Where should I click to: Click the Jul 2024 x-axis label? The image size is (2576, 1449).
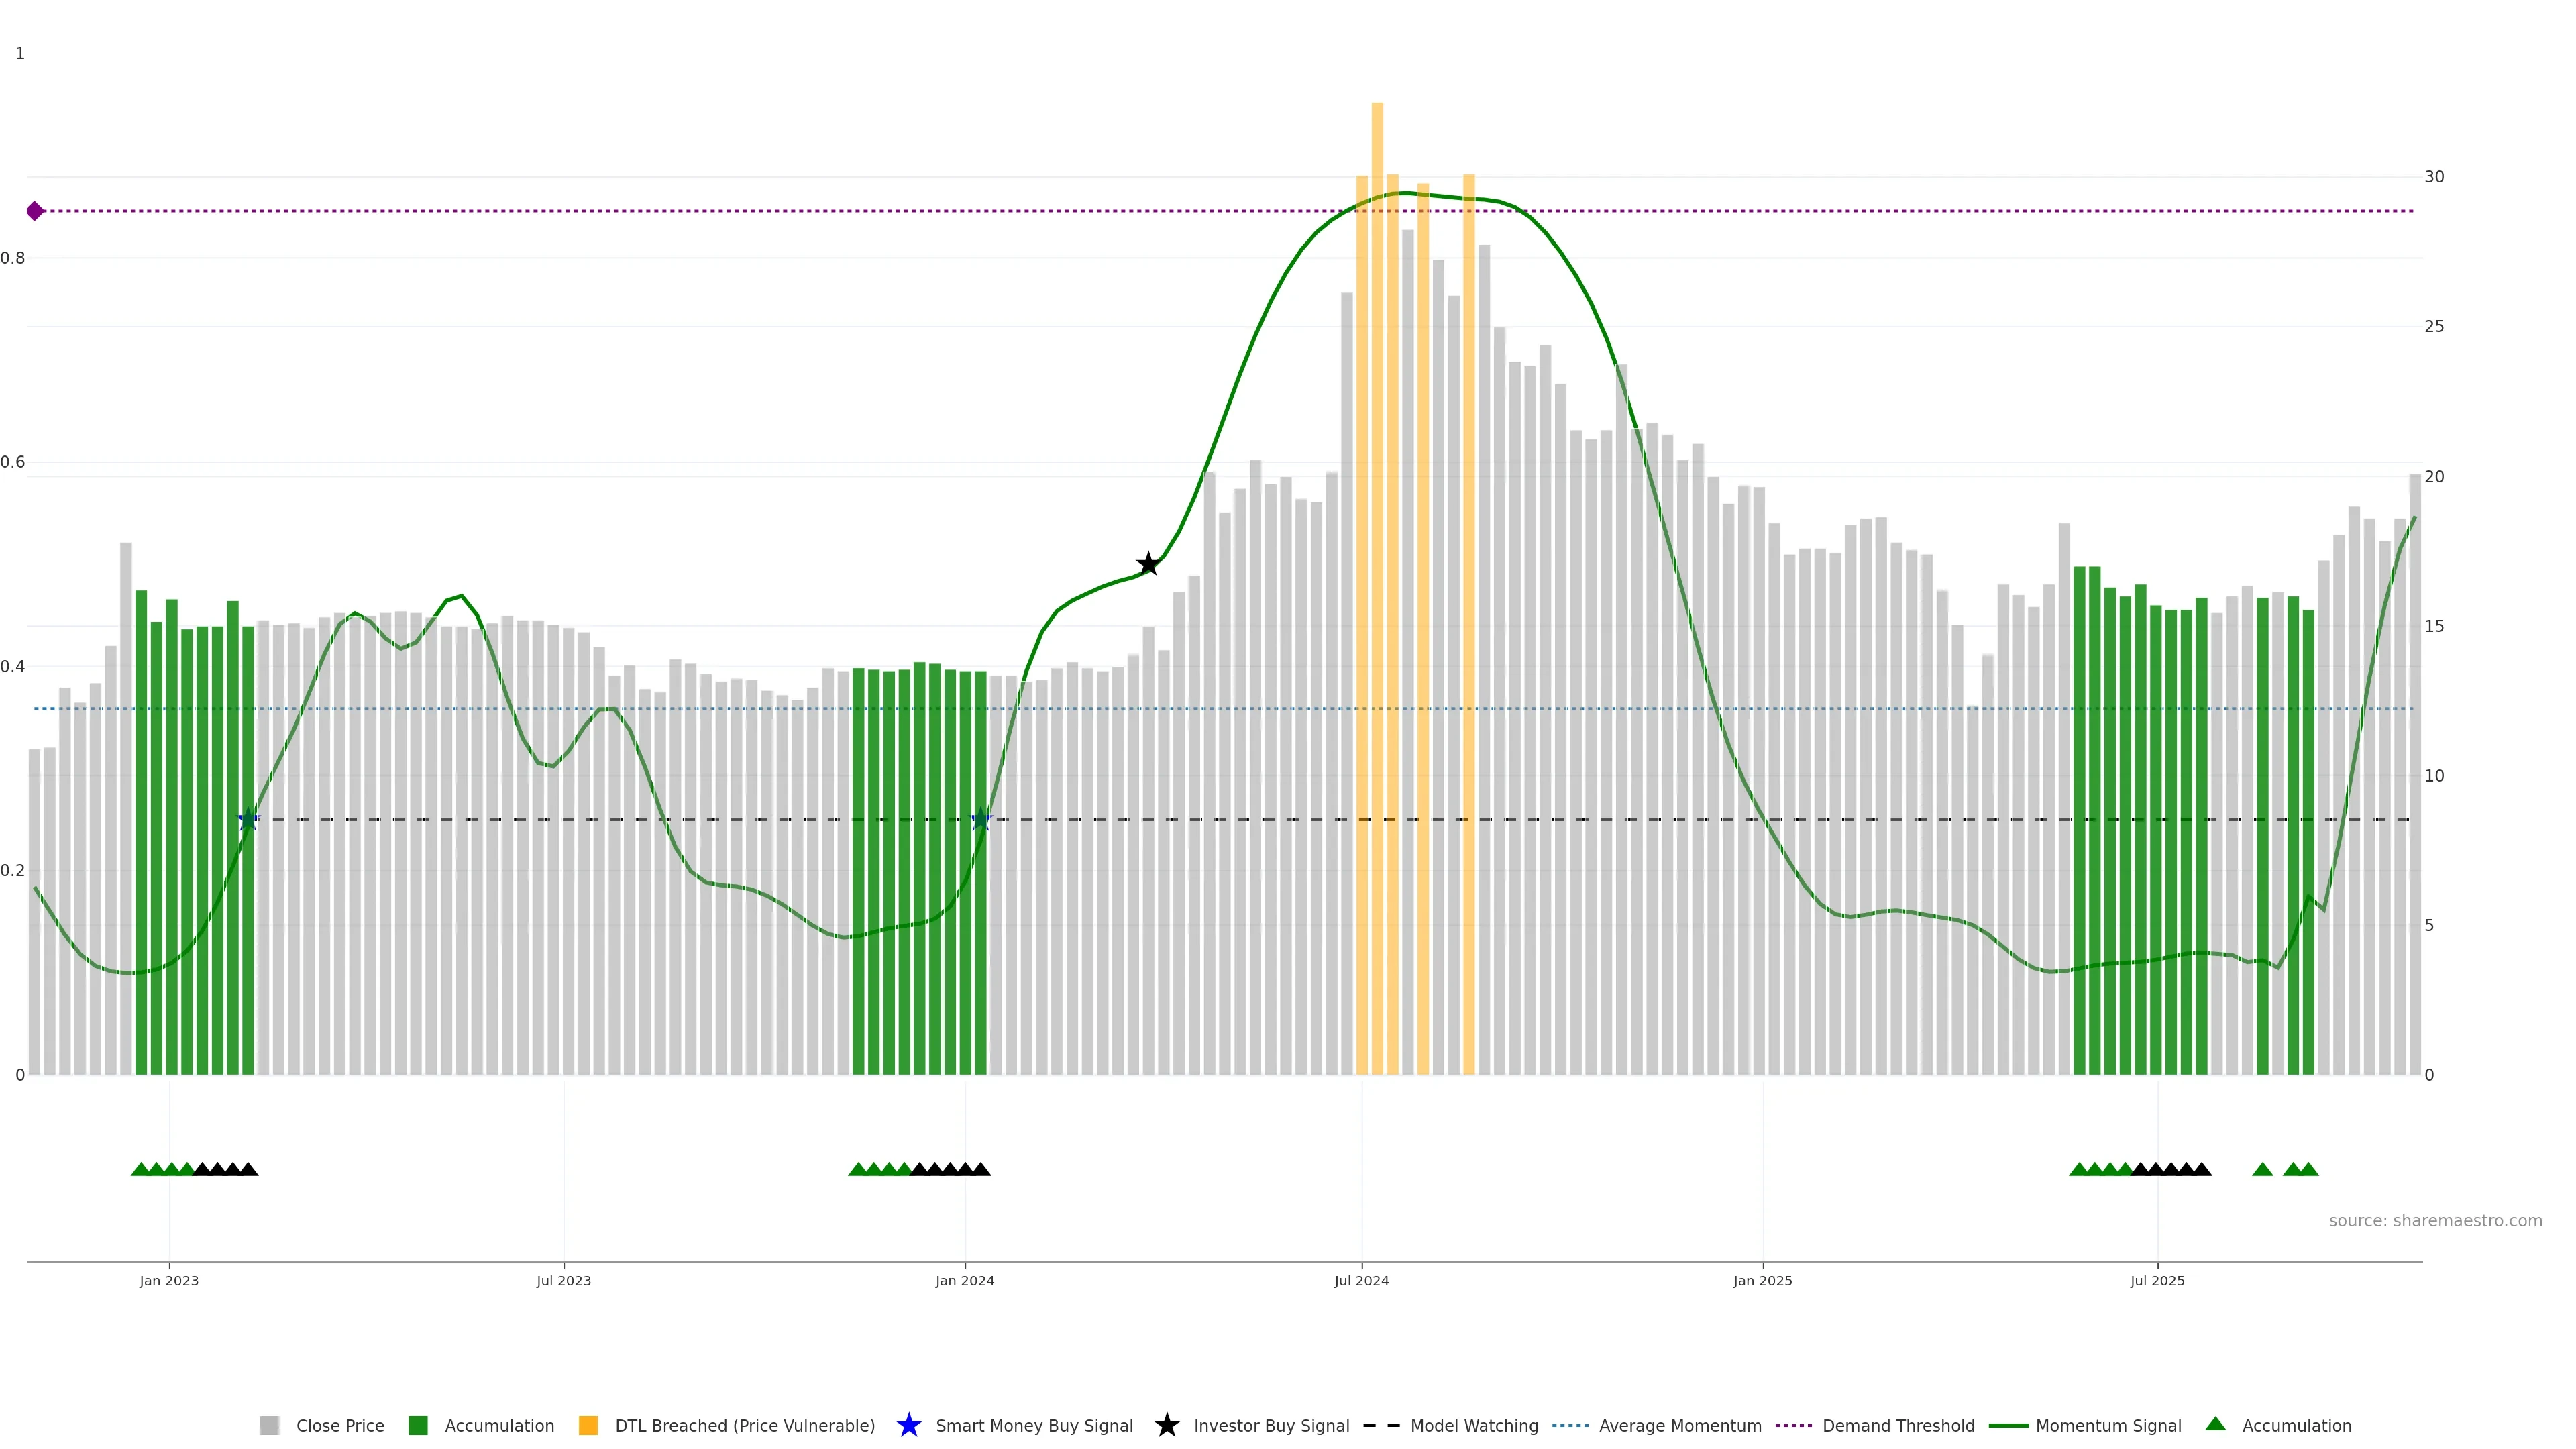point(1361,1280)
